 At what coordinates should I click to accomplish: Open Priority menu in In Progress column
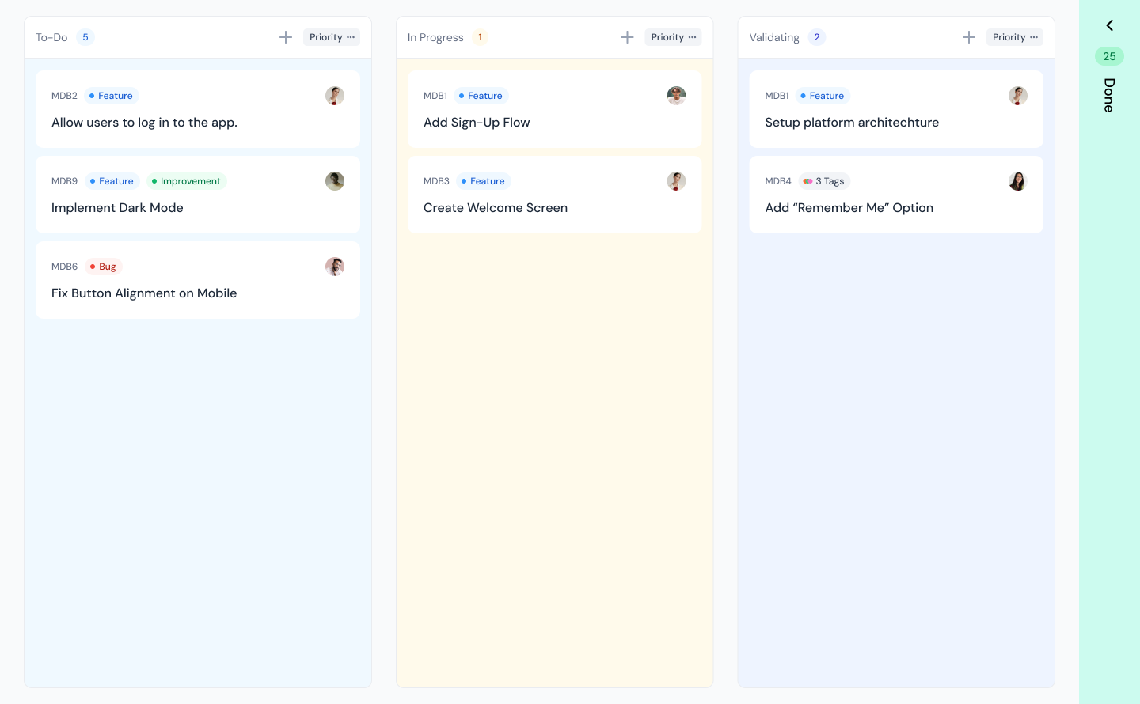[673, 37]
